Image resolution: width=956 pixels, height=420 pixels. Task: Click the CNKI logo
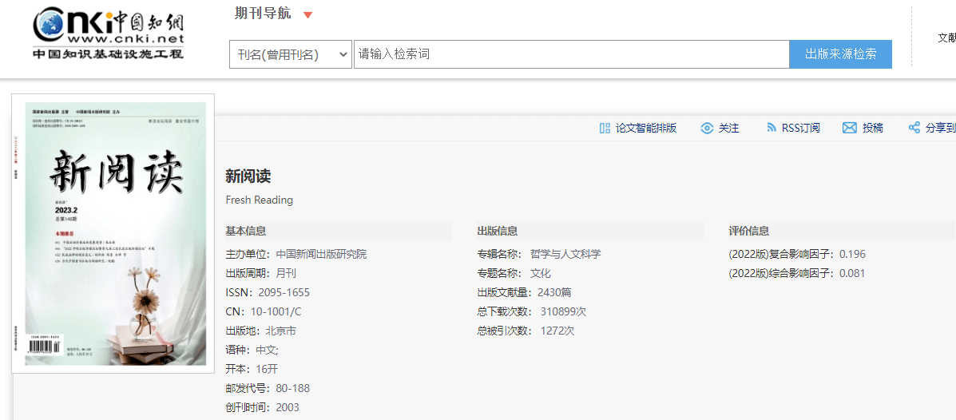click(x=109, y=34)
